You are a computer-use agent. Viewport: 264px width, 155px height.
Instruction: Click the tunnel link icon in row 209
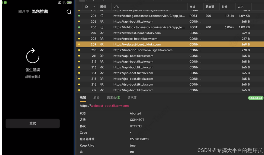point(102,44)
